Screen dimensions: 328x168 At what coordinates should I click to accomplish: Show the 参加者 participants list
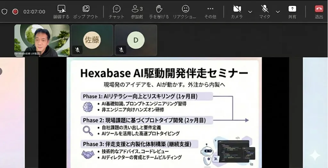(137, 12)
